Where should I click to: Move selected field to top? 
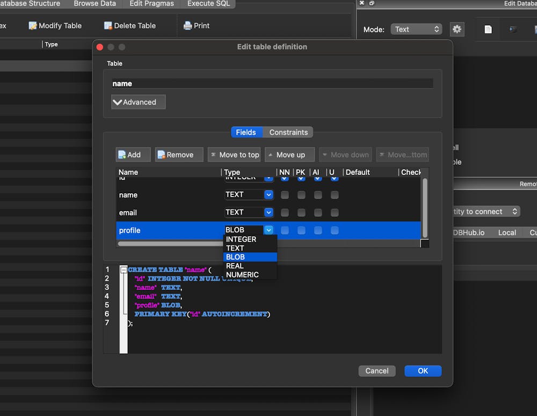(x=234, y=155)
